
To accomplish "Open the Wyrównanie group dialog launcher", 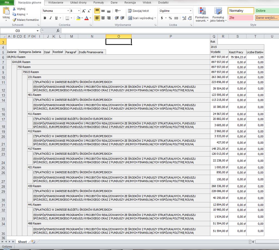I will (x=155, y=25).
